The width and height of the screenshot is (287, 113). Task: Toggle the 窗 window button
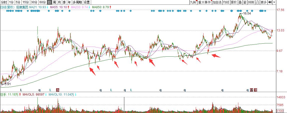(x=245, y=2)
